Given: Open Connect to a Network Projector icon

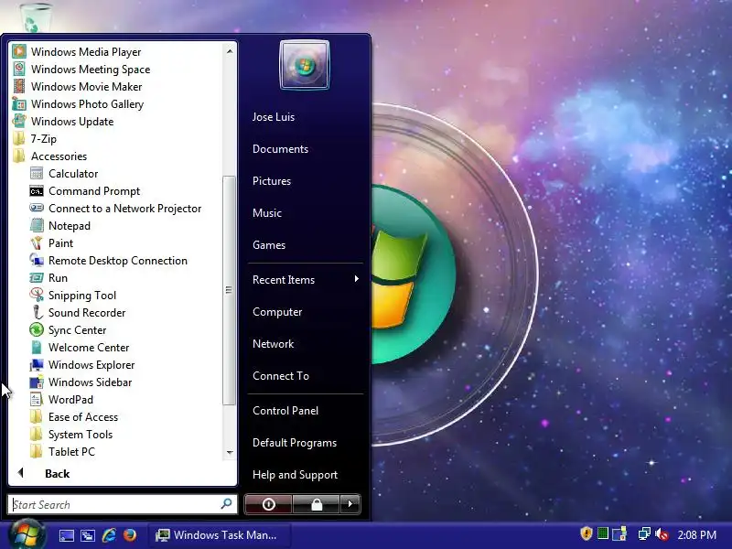Looking at the screenshot, I should (x=37, y=209).
